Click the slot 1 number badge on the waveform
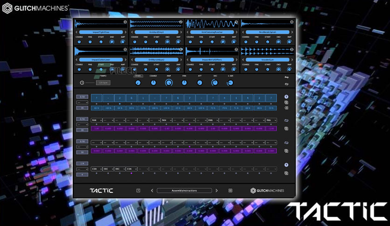This screenshot has height=226, width=390. coord(125,22)
